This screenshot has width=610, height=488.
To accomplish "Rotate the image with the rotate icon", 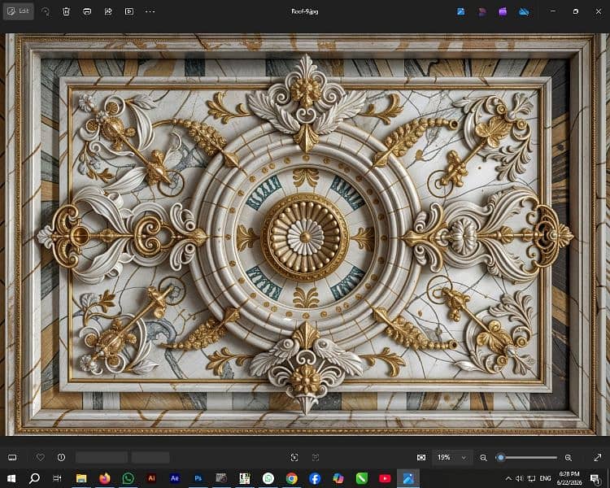I will click(46, 11).
